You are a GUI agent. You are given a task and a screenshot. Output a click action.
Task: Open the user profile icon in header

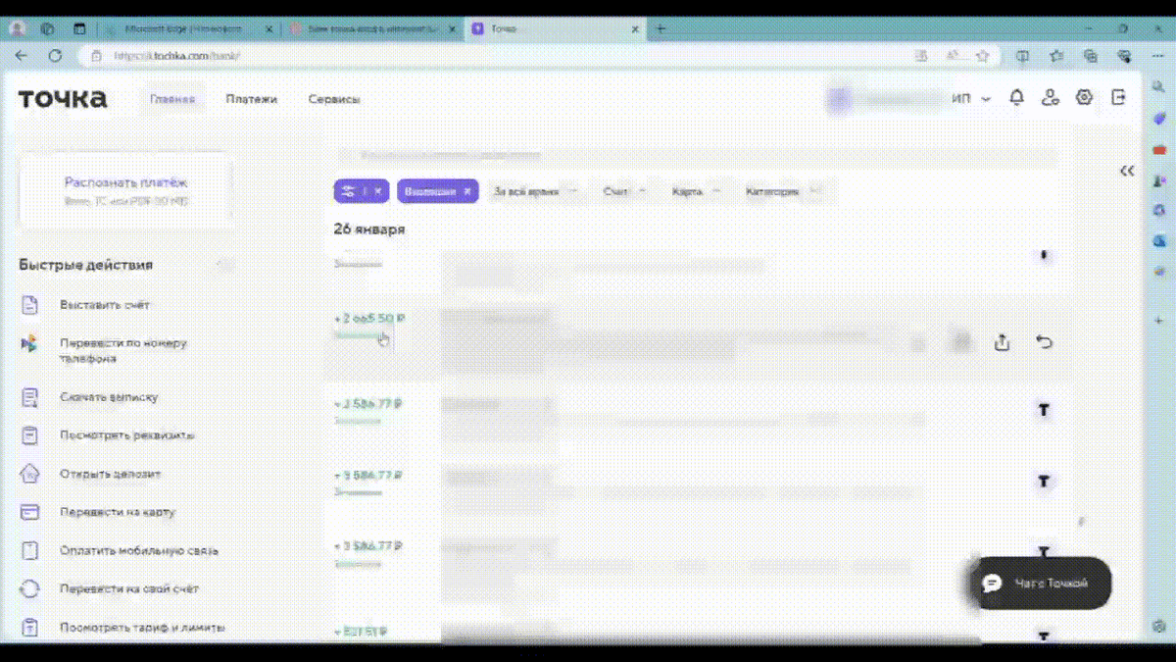pos(1051,98)
